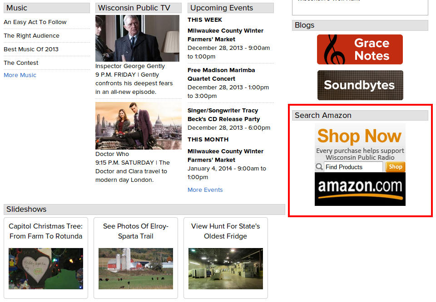Click the Doctor Who photo
The height and width of the screenshot is (302, 436).
[139, 126]
